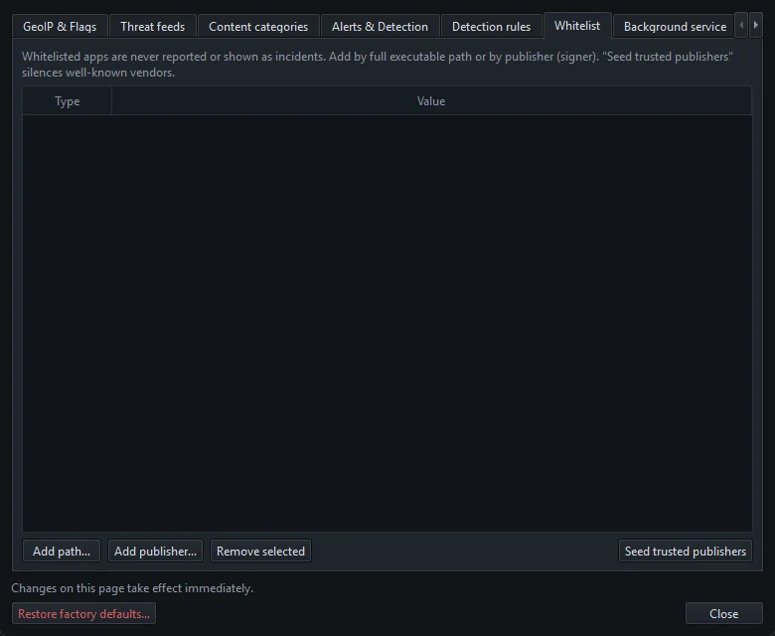Click the 'Changes on this page take effect immediately.' text
This screenshot has height=636, width=775.
pos(132,588)
